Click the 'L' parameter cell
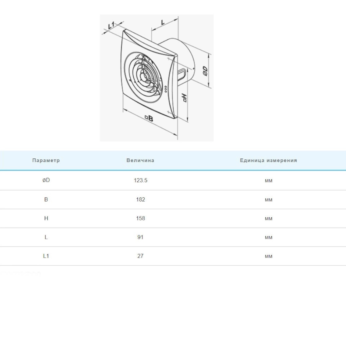This screenshot has height=346, width=346. pos(46,237)
